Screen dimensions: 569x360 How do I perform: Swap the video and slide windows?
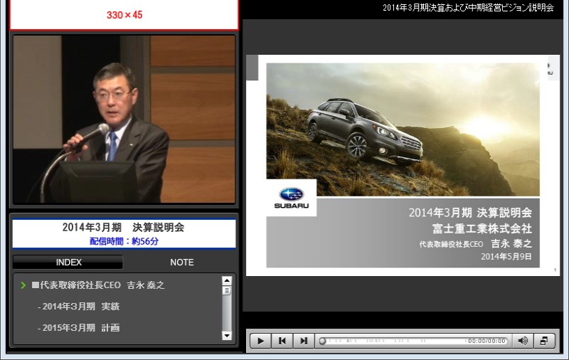point(544,341)
